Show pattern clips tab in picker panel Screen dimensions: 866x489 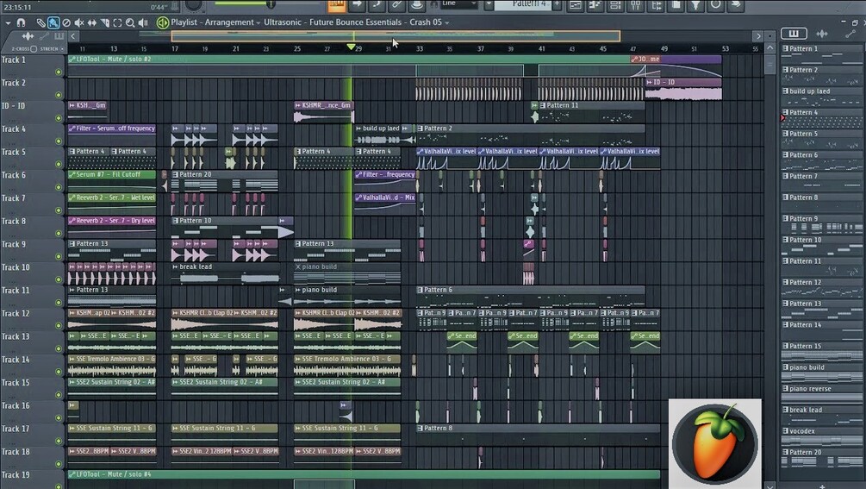794,34
